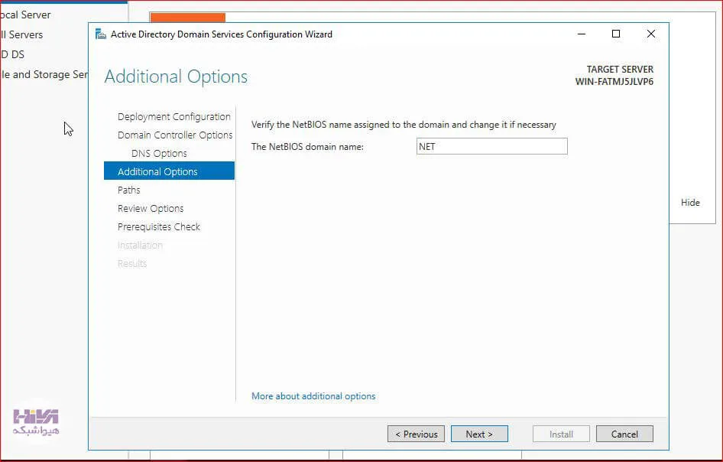Cancel the configuration wizard

624,434
